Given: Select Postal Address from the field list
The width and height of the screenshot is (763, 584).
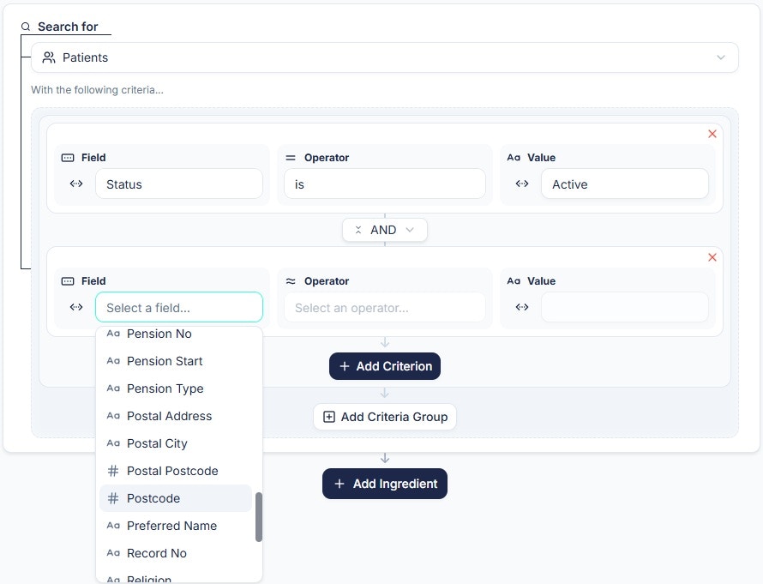Looking at the screenshot, I should 169,416.
